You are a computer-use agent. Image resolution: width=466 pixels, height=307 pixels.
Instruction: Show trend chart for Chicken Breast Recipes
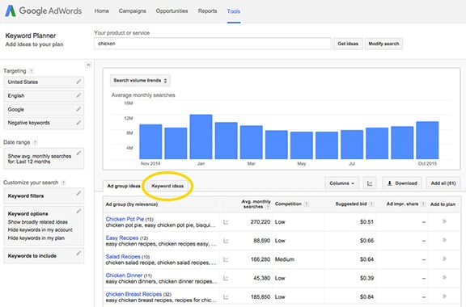pyautogui.click(x=226, y=296)
